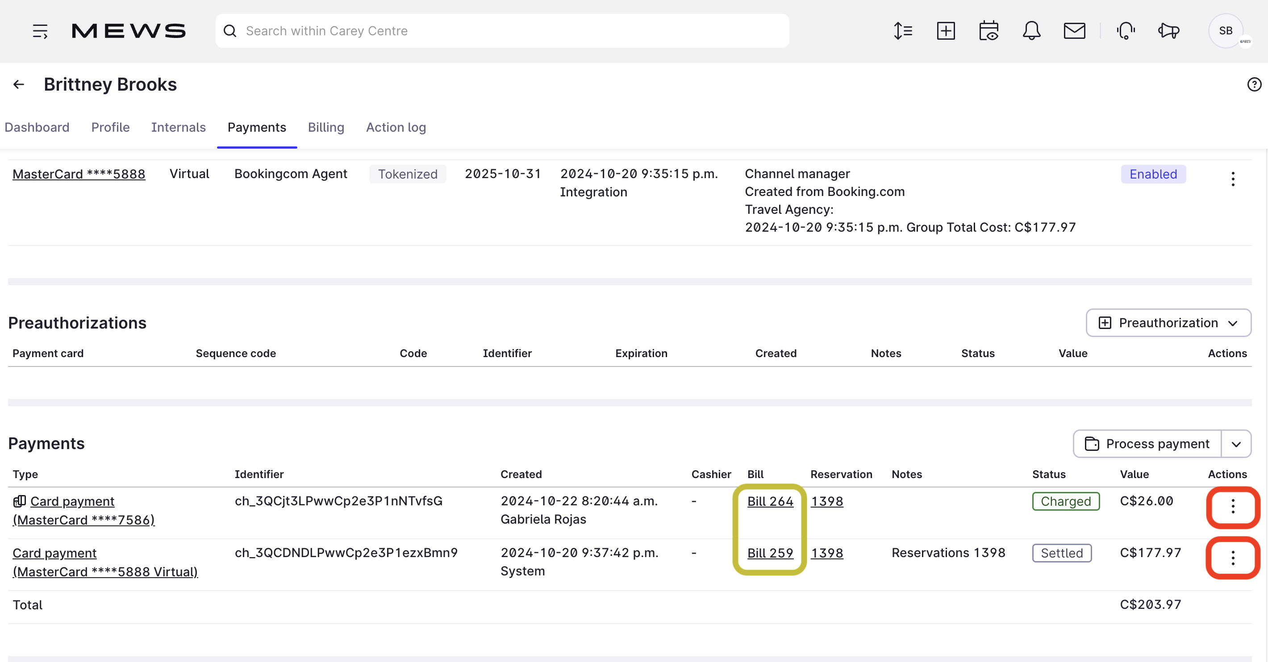The image size is (1268, 662).
Task: Go back using the left arrow
Action: tap(19, 85)
